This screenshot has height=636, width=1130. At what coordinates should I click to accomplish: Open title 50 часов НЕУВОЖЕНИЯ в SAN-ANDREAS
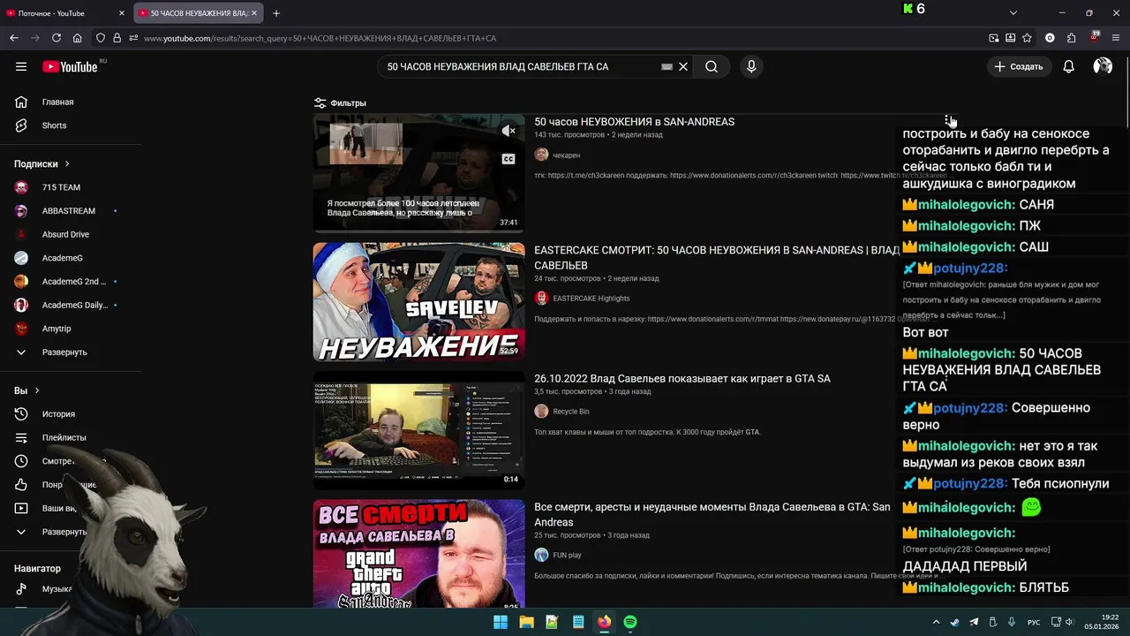(634, 122)
